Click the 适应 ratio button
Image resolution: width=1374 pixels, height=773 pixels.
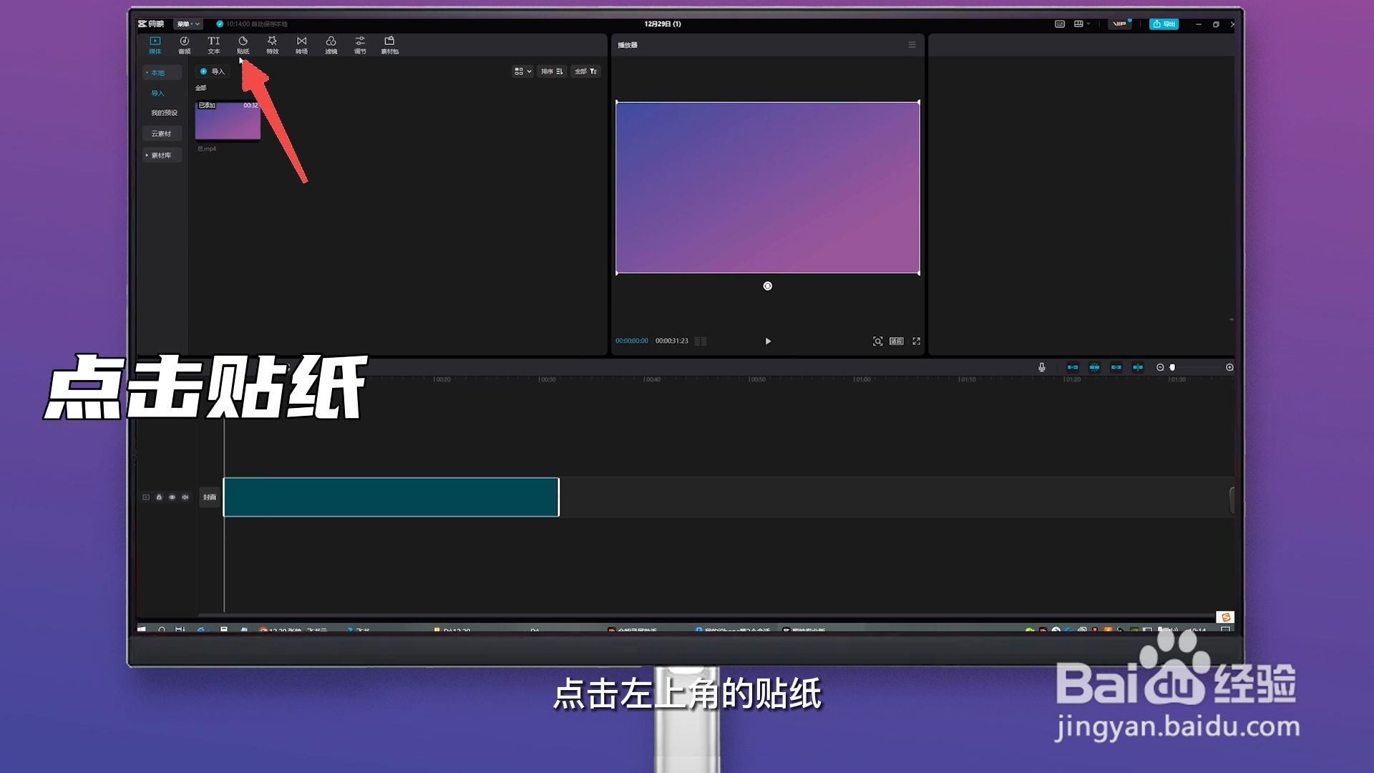(x=896, y=341)
